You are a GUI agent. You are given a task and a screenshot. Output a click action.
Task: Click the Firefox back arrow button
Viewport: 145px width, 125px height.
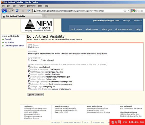click(4, 11)
